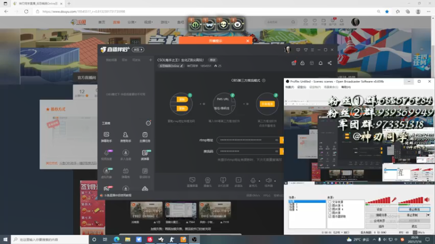
Task: Click the desktop volume meter in OBS
Action: (x=411, y=201)
